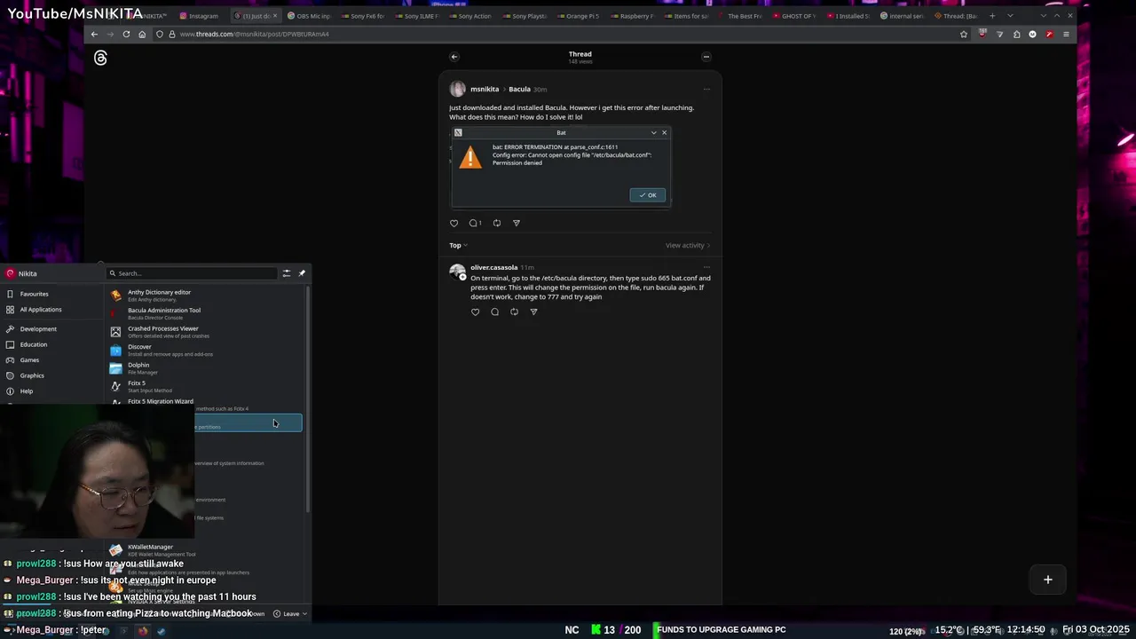The height and width of the screenshot is (639, 1136).
Task: Open the browser hamburger menu
Action: pos(1066,34)
